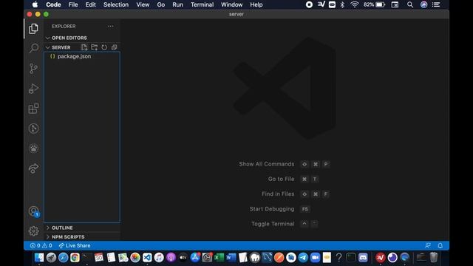Open Discord from the Dock

point(363,258)
